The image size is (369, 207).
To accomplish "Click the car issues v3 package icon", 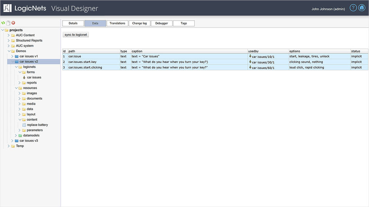I will (17, 141).
